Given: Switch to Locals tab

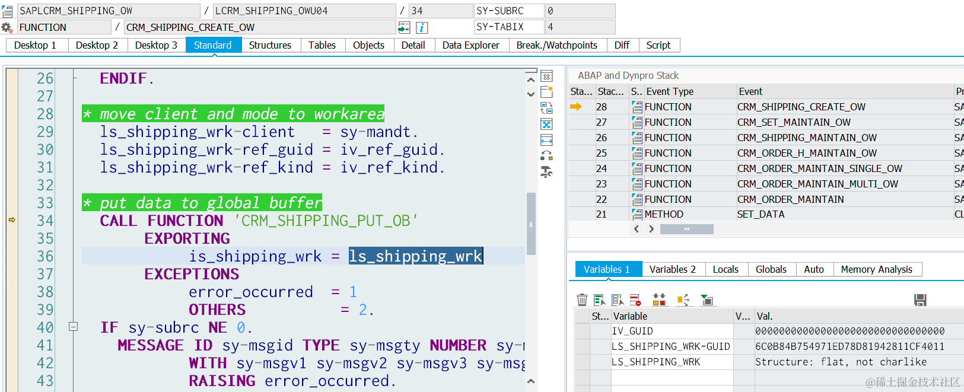Looking at the screenshot, I should 726,269.
